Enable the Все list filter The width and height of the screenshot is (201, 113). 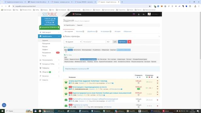pos(66,50)
